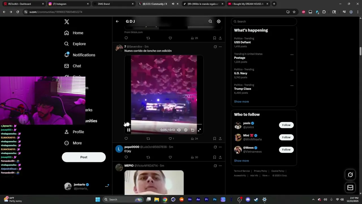Screen dimensions: 362x204
Task: Bookmark the tiktok.com post at top
Action: click(x=215, y=38)
